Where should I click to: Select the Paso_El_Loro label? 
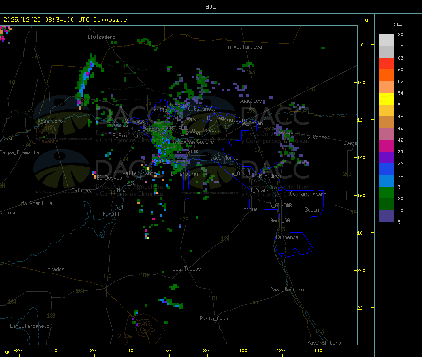tap(324, 343)
